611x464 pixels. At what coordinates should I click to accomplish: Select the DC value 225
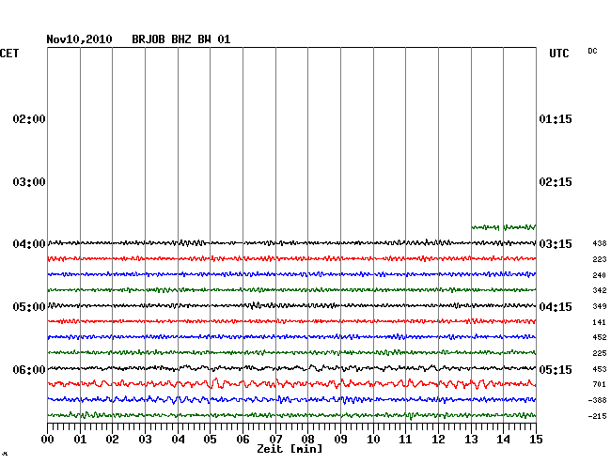coord(600,353)
